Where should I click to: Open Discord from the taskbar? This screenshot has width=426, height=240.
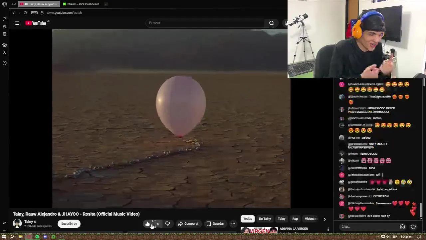point(45,237)
